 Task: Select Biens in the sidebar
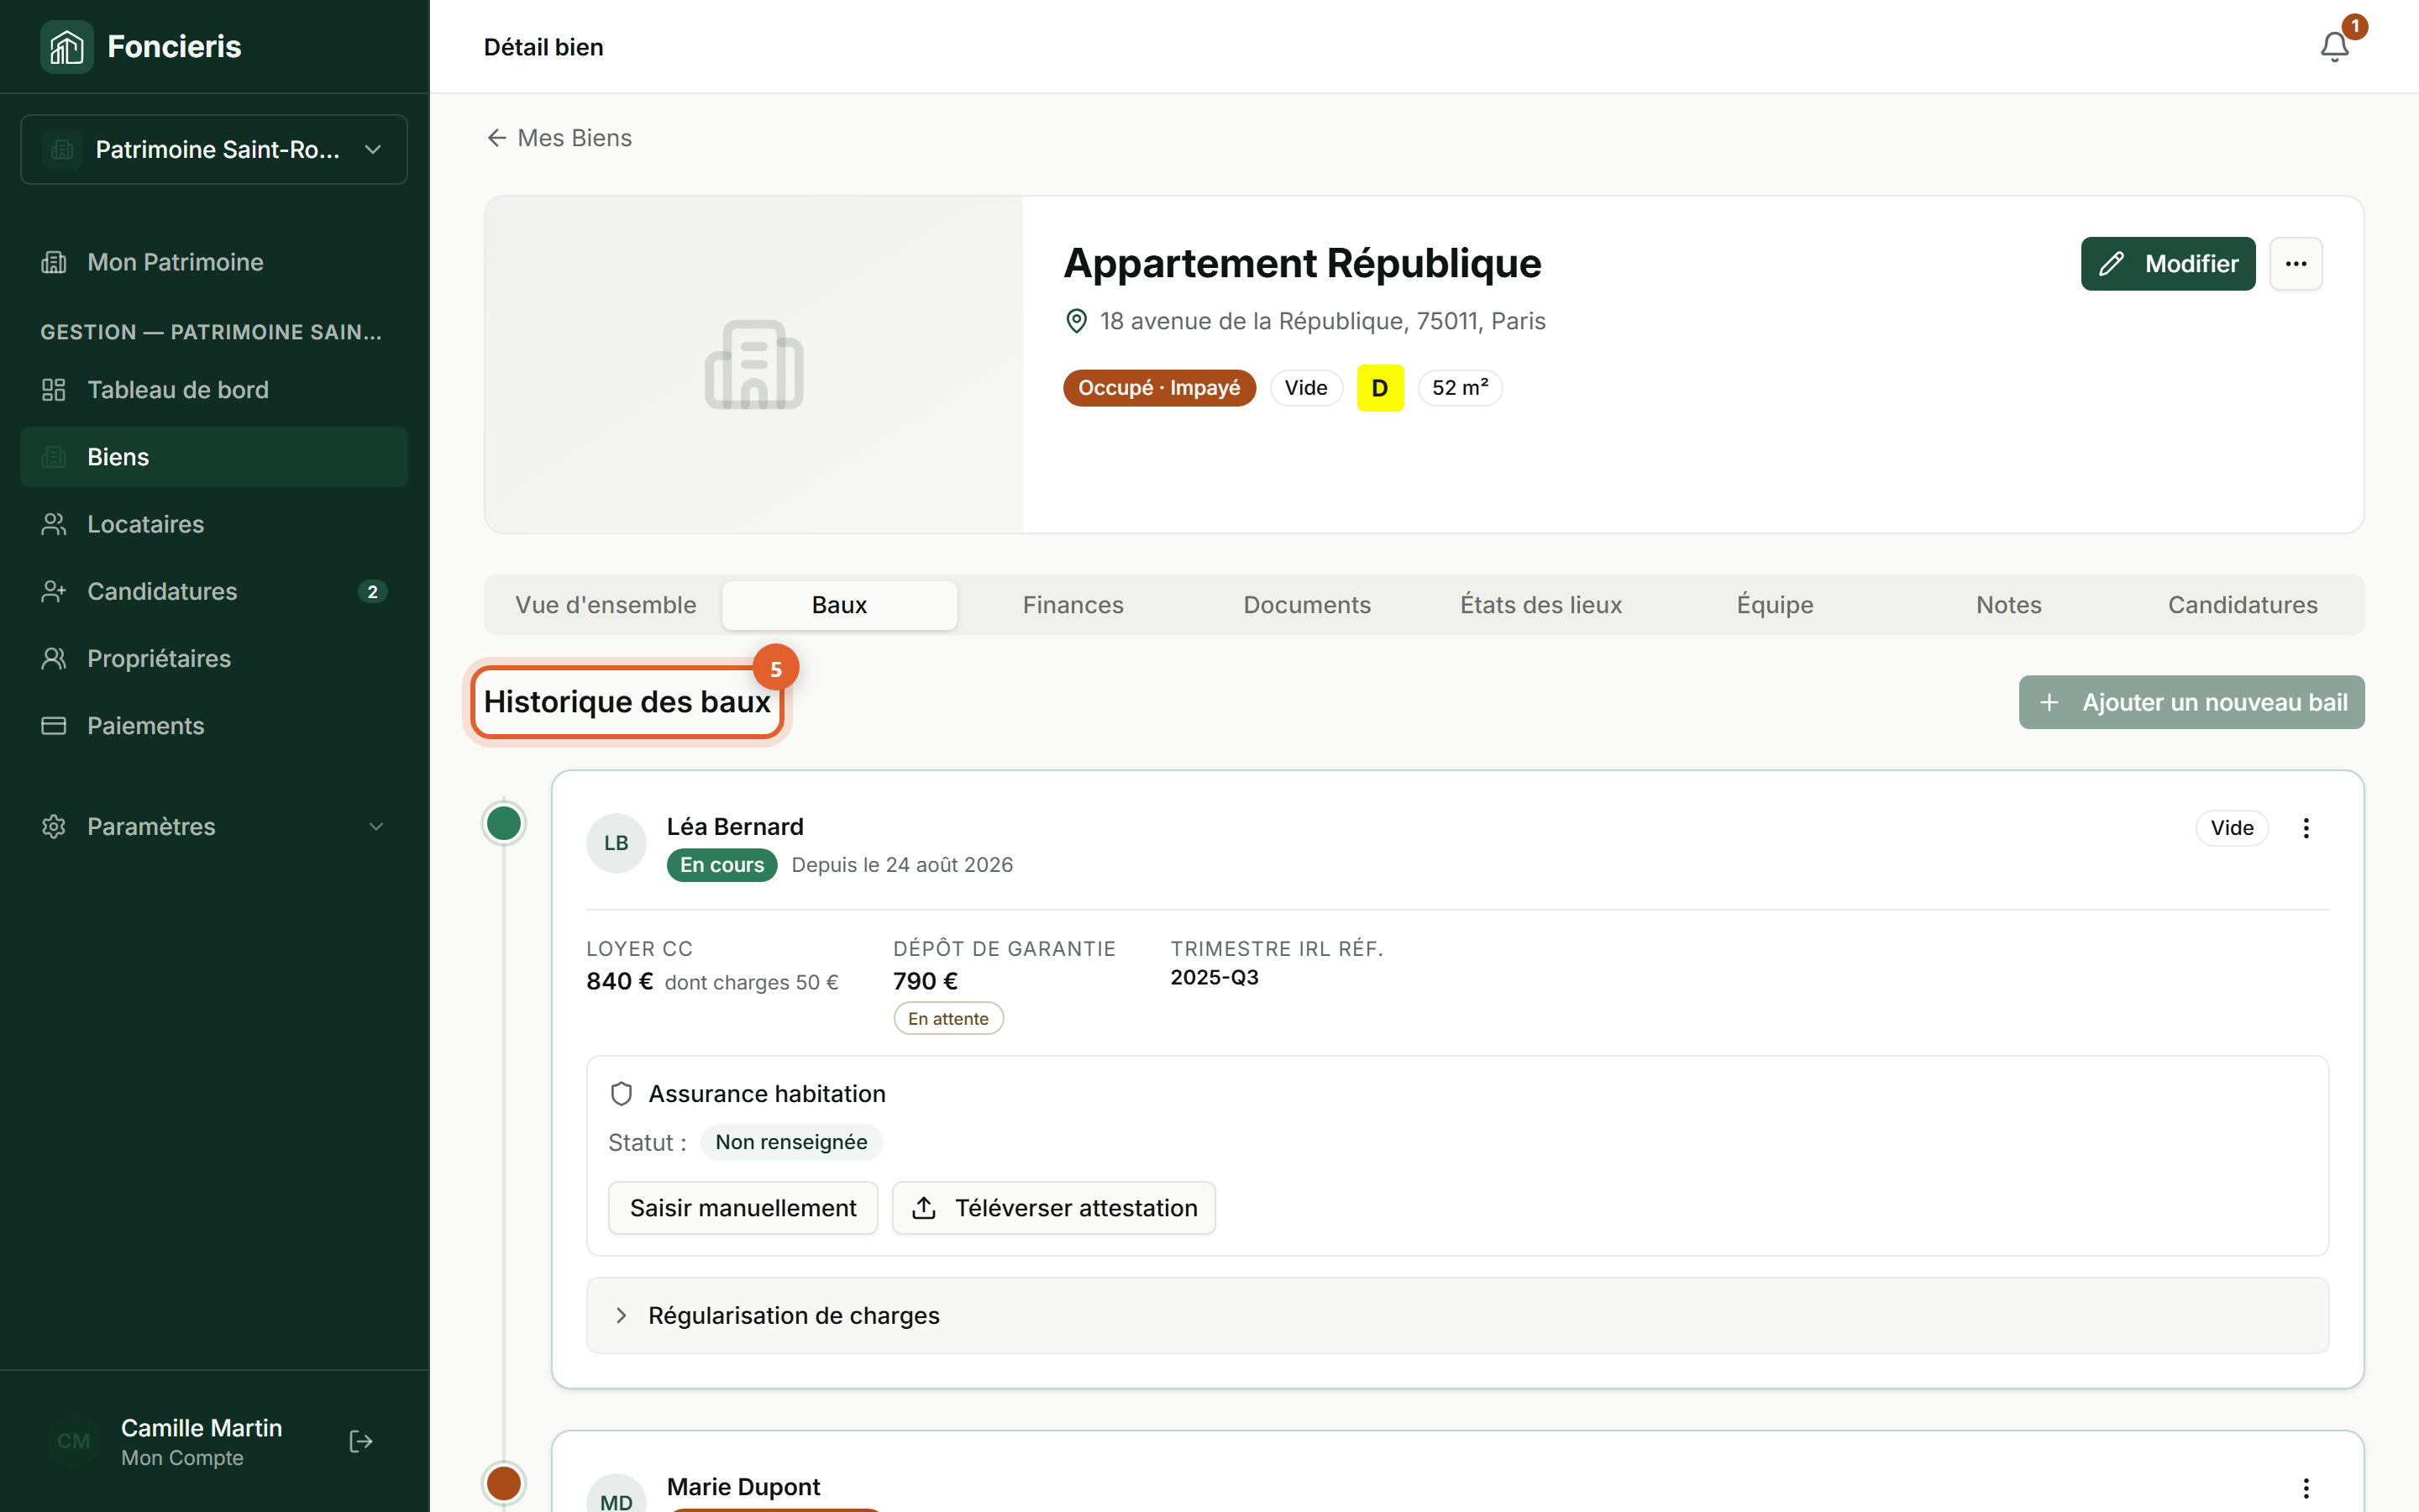tap(214, 457)
